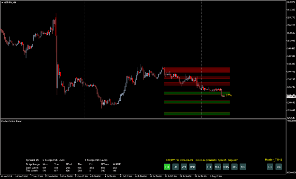The width and height of the screenshot is (296, 179).
Task: Click the Dodac Control Panel subwindow title
Action: 11,121
